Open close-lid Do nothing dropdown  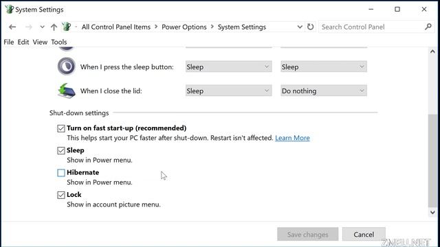tap(324, 91)
